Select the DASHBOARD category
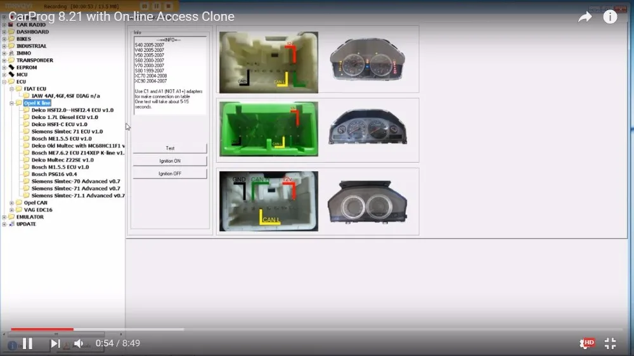This screenshot has height=356, width=634. [32, 32]
